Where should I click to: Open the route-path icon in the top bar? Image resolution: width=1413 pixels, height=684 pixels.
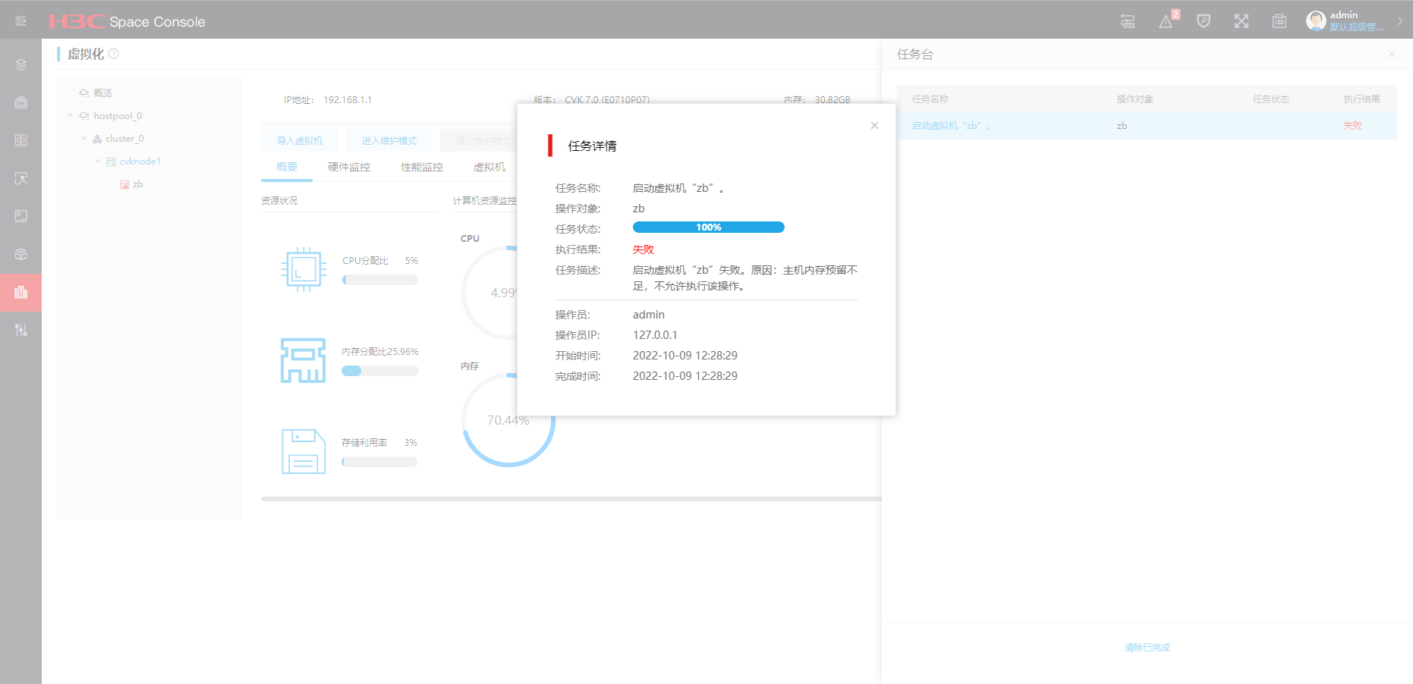click(x=1128, y=21)
